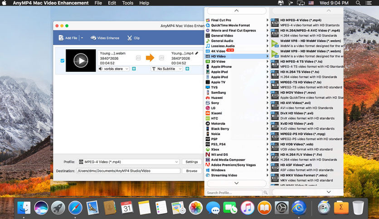Screen dimensions: 379x219
Task: Open Finder from the Dock
Action: pos(24,208)
